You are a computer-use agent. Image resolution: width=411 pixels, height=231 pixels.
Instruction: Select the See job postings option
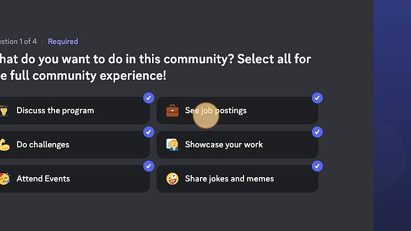coord(237,111)
